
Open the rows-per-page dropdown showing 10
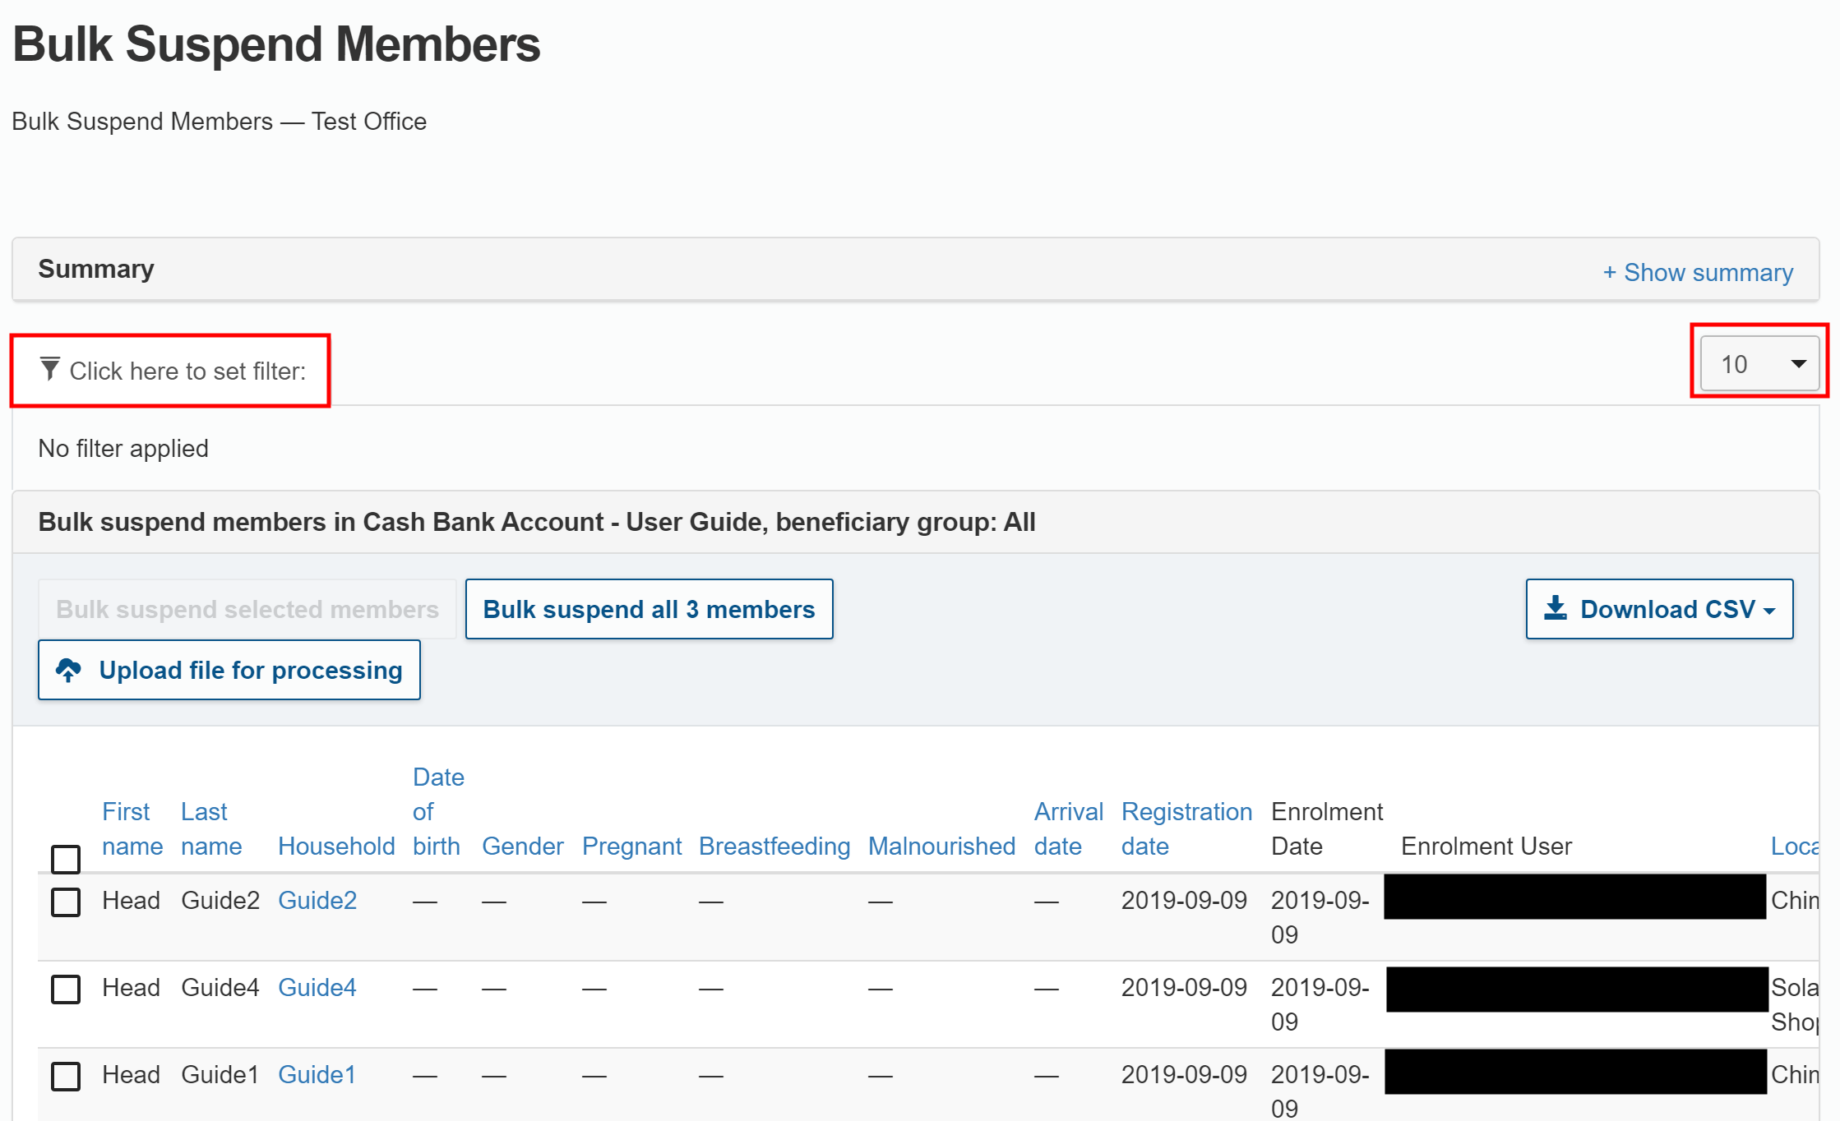pyautogui.click(x=1759, y=364)
